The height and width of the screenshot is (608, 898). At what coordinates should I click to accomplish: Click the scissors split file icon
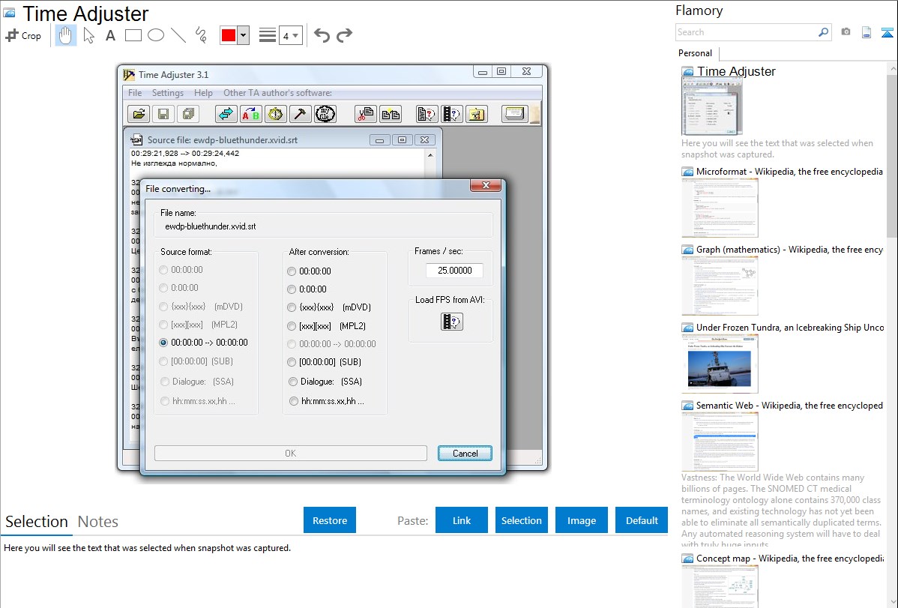pyautogui.click(x=365, y=114)
